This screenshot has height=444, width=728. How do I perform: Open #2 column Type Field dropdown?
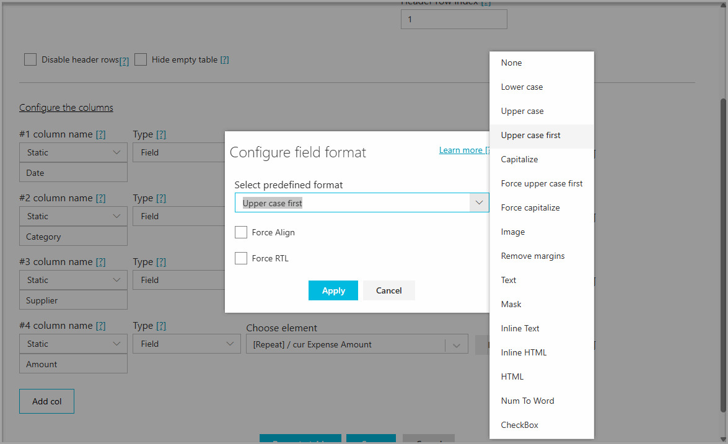click(179, 216)
